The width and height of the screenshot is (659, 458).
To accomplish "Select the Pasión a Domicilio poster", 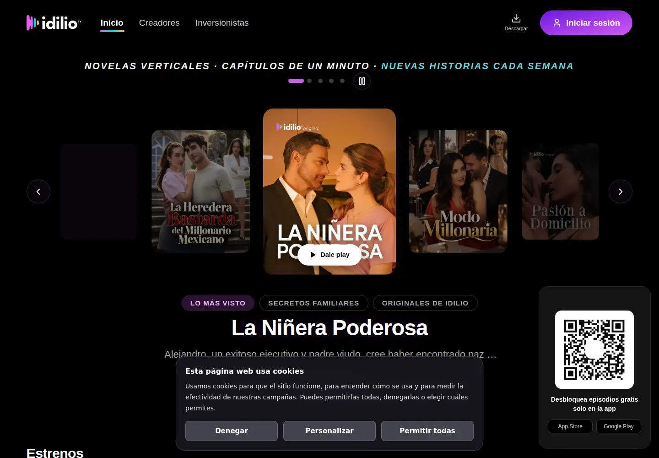I will point(560,191).
